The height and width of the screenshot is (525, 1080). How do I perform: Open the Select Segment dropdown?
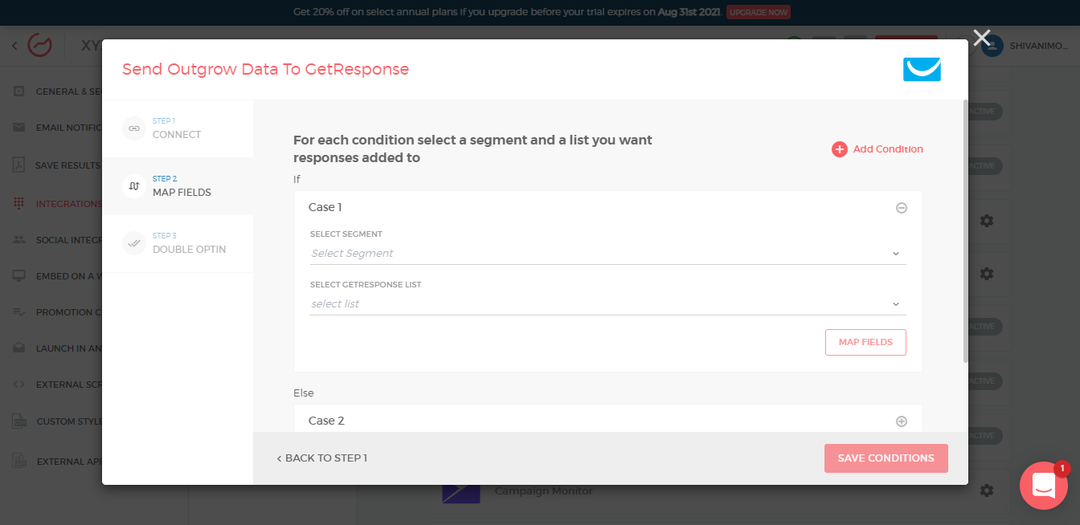pyautogui.click(x=607, y=254)
